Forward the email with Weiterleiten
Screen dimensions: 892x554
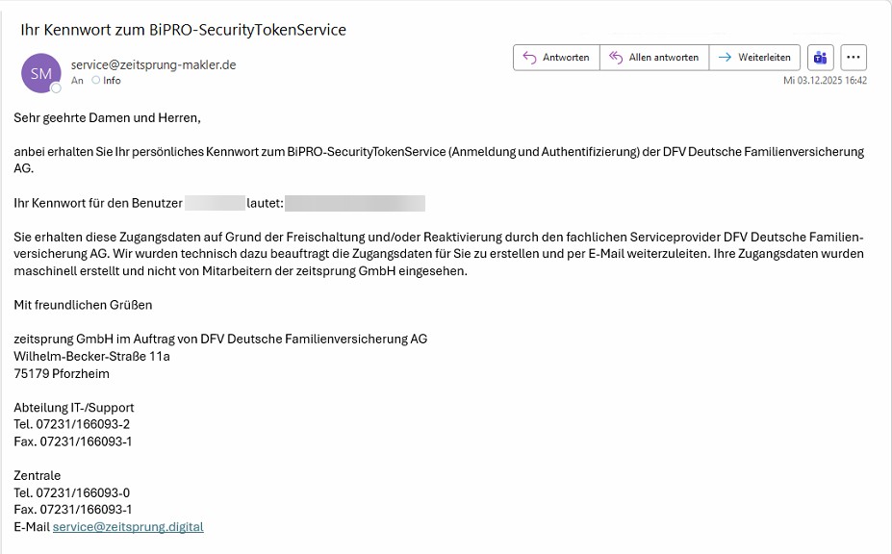click(x=754, y=58)
